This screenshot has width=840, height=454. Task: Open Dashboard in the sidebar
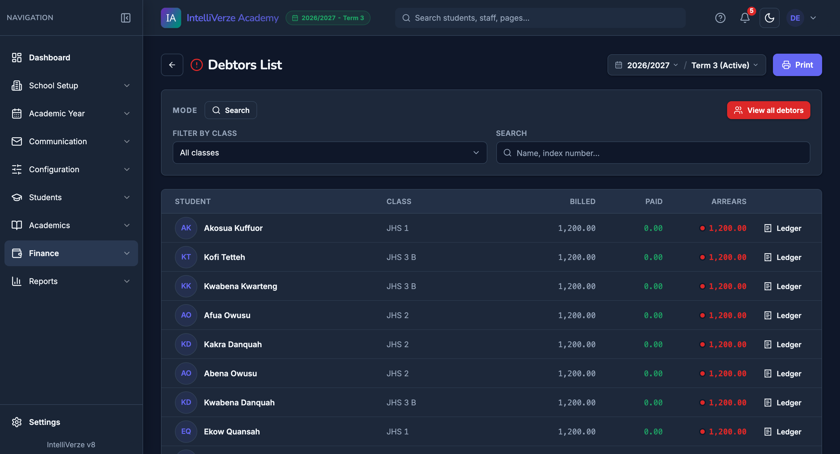click(71, 58)
